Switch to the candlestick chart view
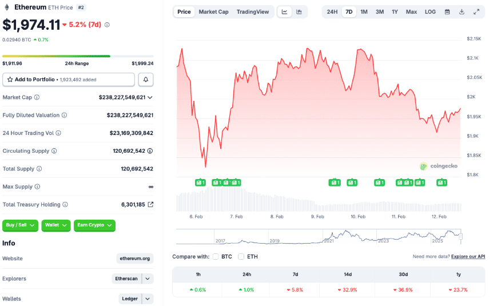Image resolution: width=497 pixels, height=306 pixels. 299,12
